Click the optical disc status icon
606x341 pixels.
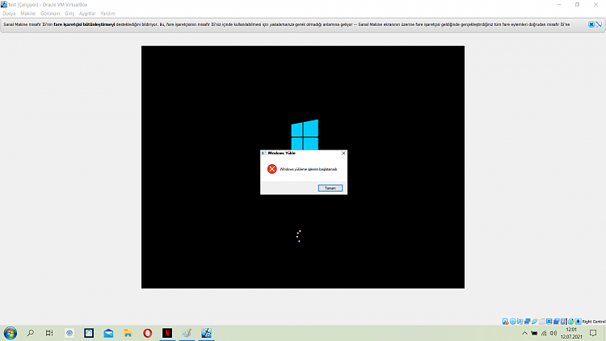click(x=513, y=322)
